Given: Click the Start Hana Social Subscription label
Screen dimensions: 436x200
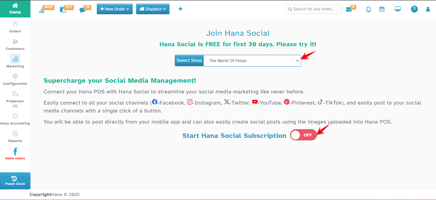Looking at the screenshot, I should 234,136.
